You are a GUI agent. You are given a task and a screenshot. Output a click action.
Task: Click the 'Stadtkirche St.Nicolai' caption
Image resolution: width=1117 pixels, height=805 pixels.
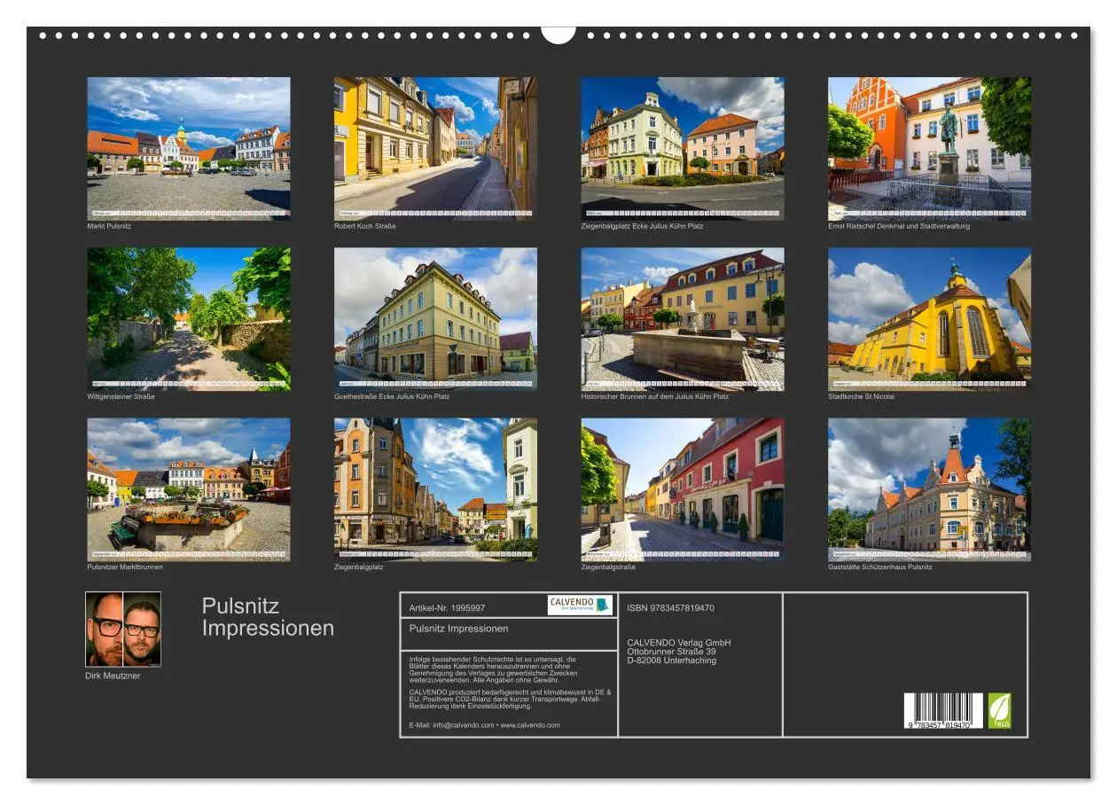pos(862,396)
